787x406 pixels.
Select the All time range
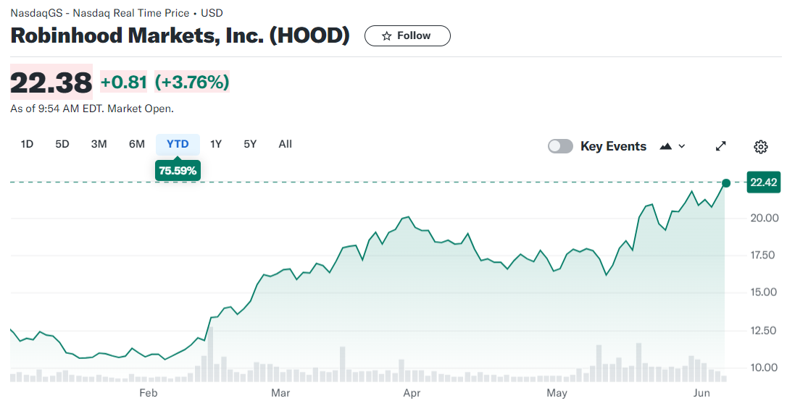(x=286, y=144)
